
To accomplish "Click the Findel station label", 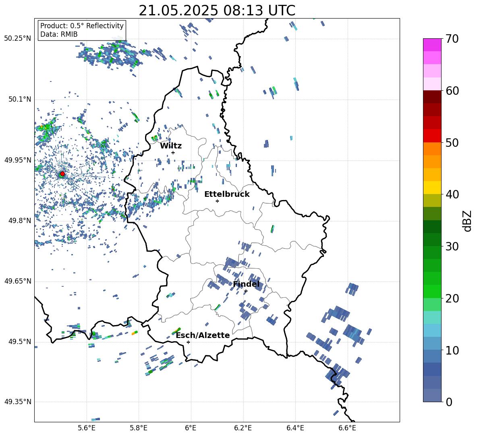I will click(246, 284).
